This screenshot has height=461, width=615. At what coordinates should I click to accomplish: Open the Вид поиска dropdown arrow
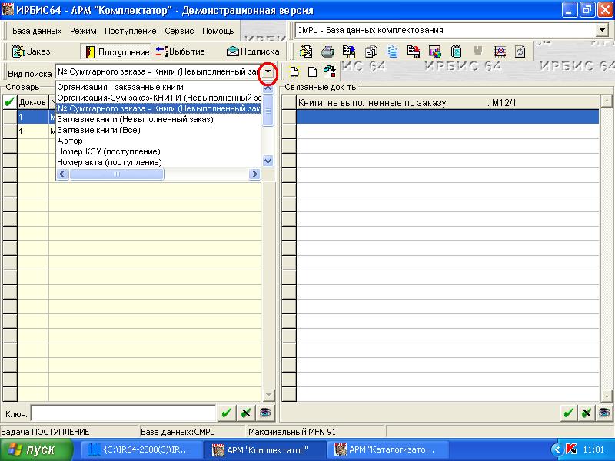pos(268,71)
